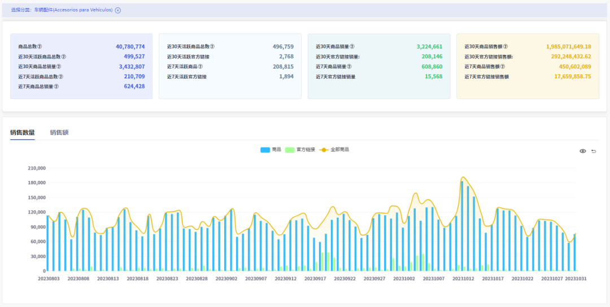Switch to the 销售额 tab

(x=59, y=133)
